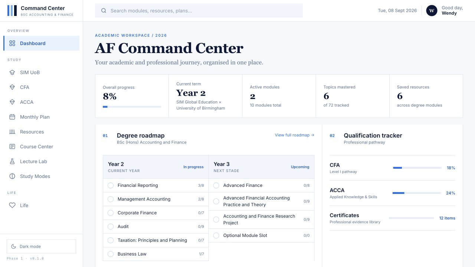Click the Life heart icon
Screen dimensions: 475x267
coord(12,205)
